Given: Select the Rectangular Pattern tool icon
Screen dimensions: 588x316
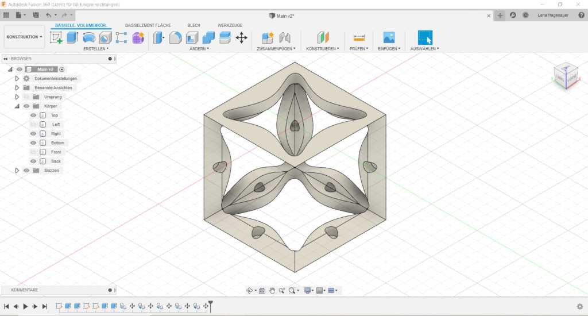Looking at the screenshot, I should point(121,37).
